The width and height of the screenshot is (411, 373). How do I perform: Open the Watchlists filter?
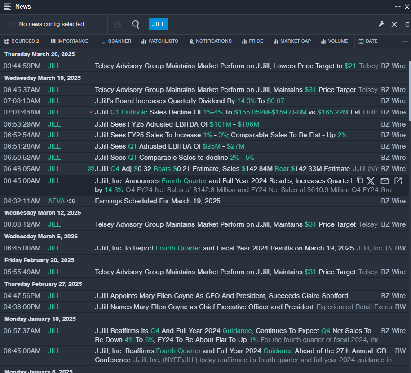click(159, 41)
